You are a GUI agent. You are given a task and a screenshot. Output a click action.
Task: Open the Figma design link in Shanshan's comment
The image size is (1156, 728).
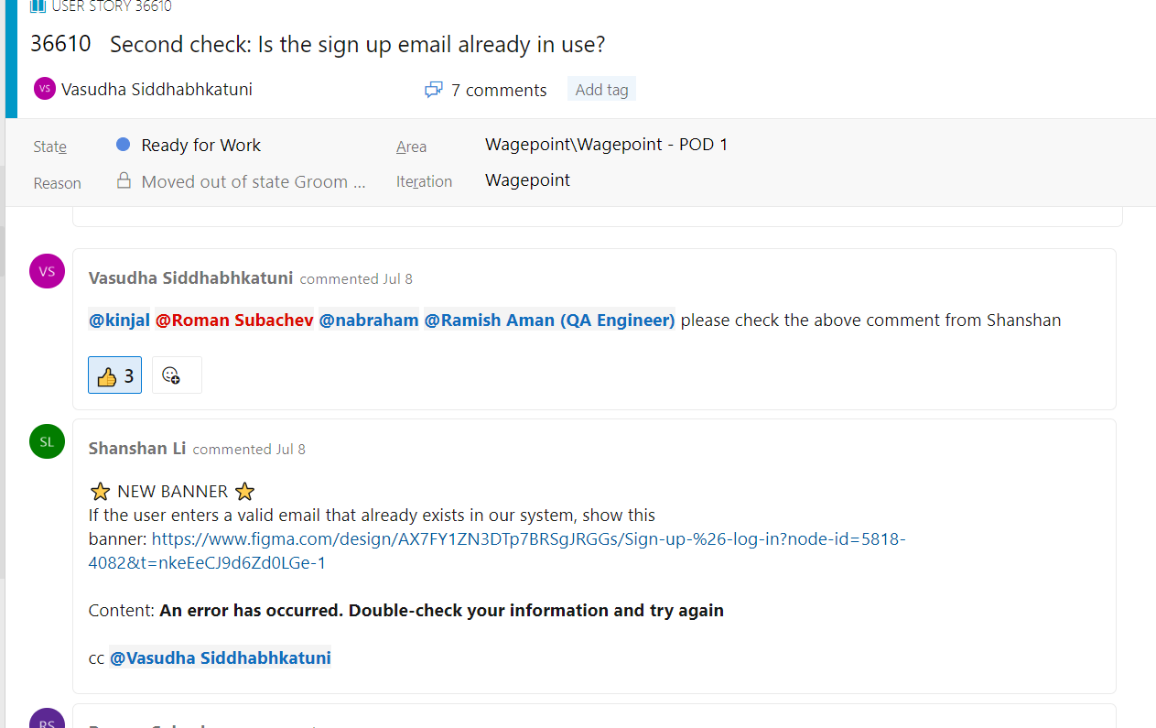tap(497, 550)
